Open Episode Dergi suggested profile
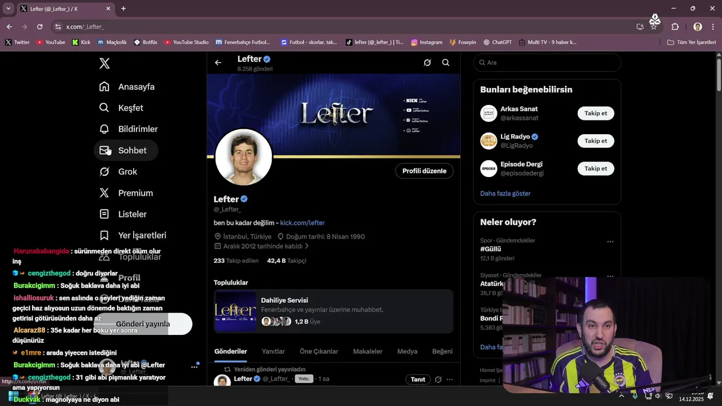Screen dimensions: 722x406 click(x=522, y=169)
